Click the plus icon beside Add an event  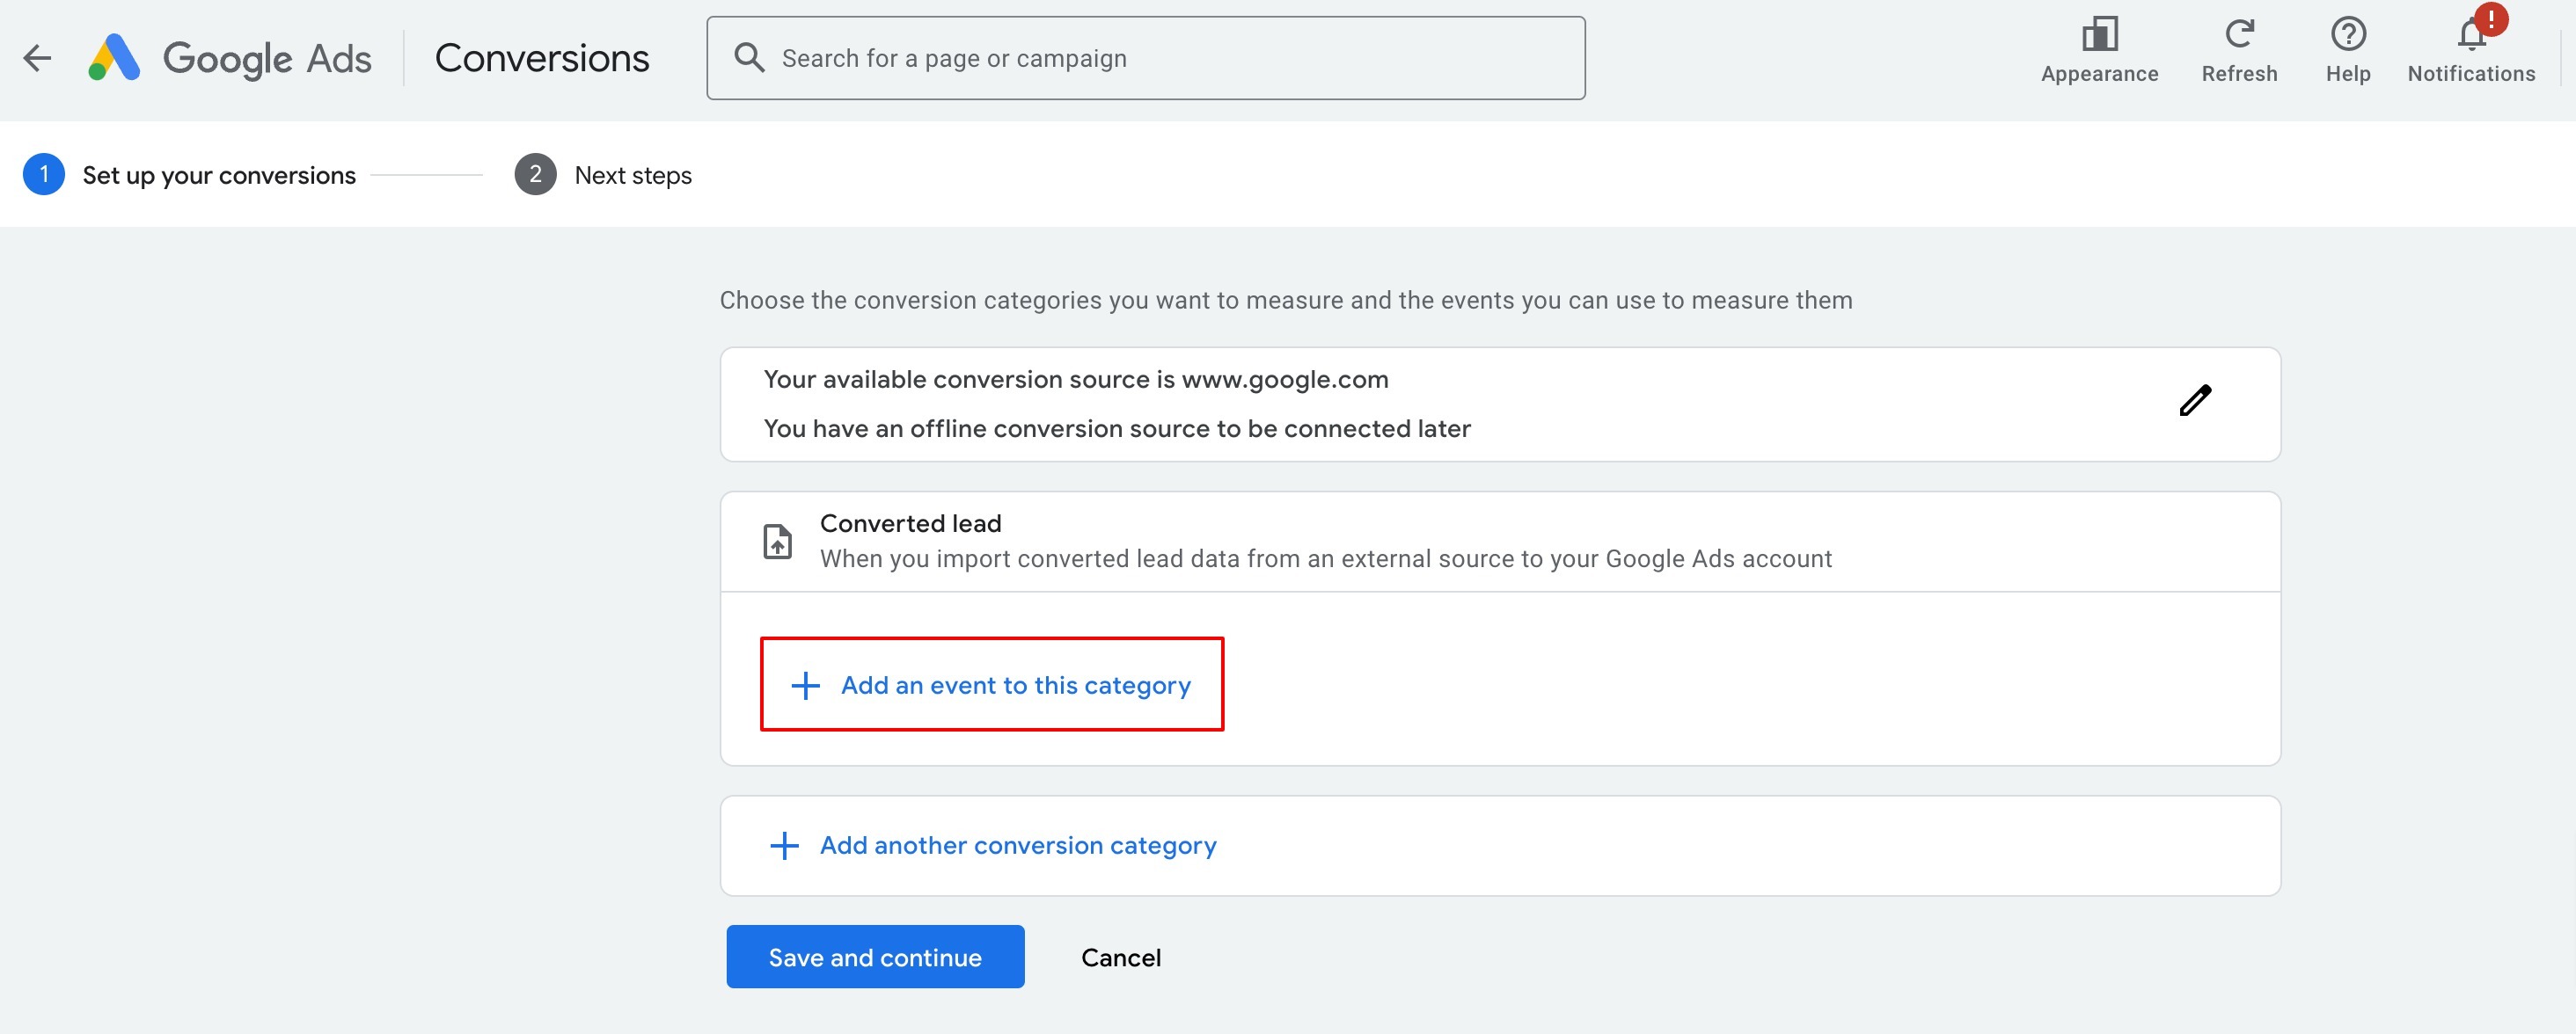[805, 685]
